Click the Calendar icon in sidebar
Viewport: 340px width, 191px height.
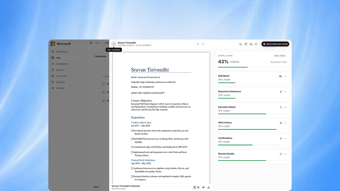[53, 82]
